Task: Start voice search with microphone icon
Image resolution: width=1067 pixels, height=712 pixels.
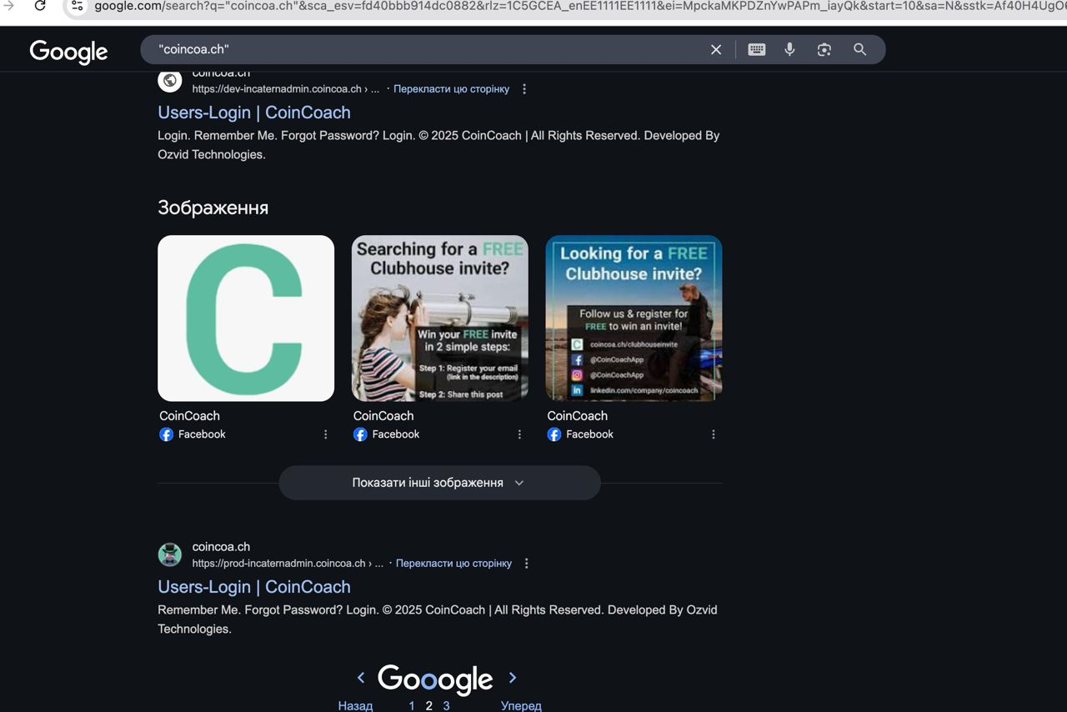Action: coord(789,50)
